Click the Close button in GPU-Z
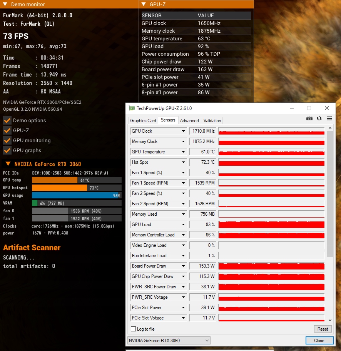 point(319,341)
